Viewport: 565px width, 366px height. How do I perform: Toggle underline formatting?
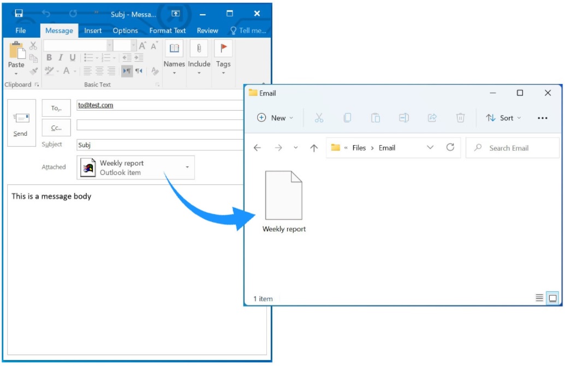click(x=73, y=57)
